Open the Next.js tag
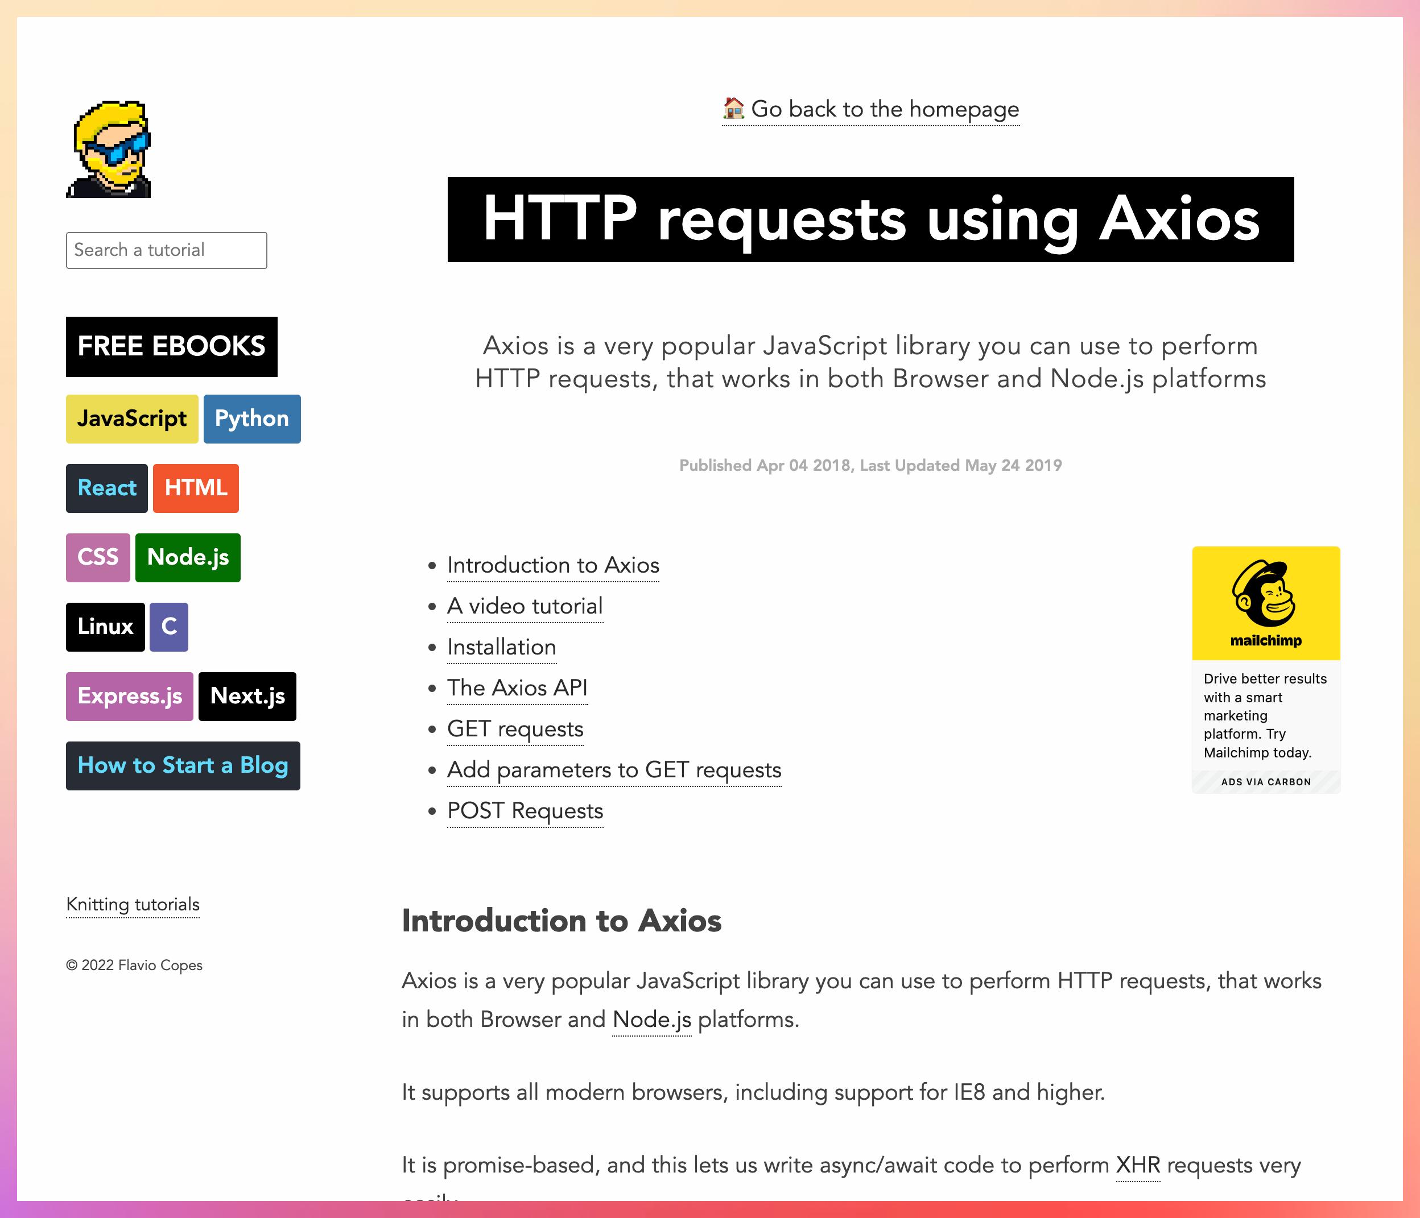The height and width of the screenshot is (1218, 1420). tap(247, 696)
